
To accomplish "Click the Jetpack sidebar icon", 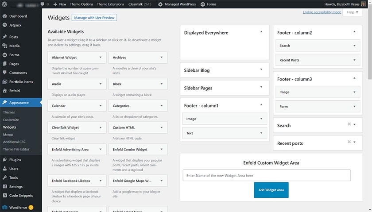I will (5, 25).
